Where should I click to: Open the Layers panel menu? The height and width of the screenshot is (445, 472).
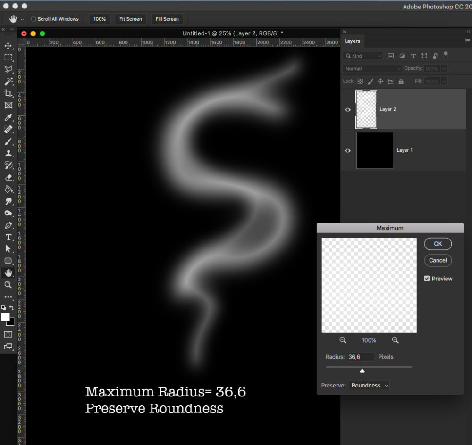467,41
